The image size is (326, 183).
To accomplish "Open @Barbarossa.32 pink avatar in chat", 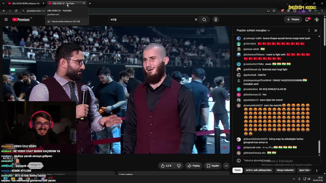I will 239,95.
